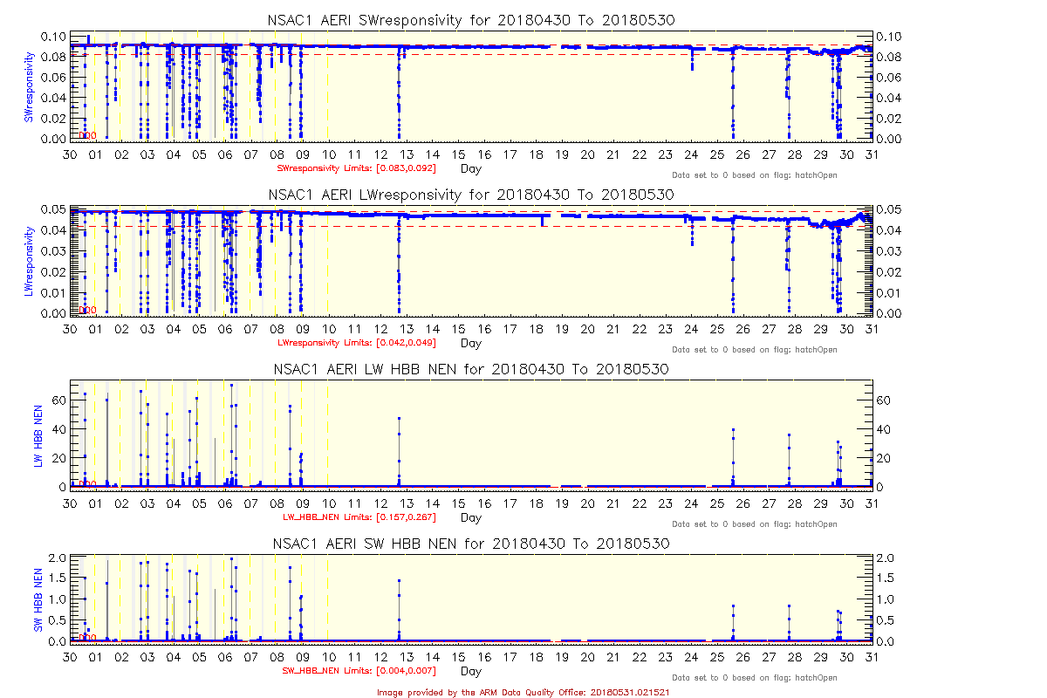Click hatchOpen flag note below LWresponsivity plot
The width and height of the screenshot is (1047, 698).
(754, 350)
